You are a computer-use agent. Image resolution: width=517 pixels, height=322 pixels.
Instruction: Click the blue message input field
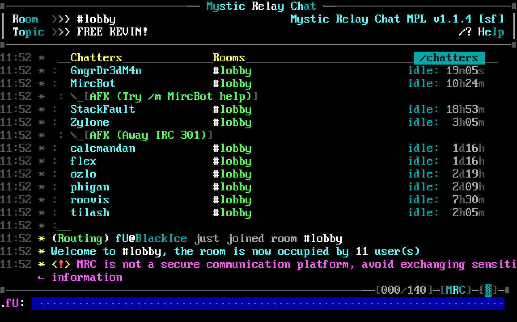pos(268,303)
